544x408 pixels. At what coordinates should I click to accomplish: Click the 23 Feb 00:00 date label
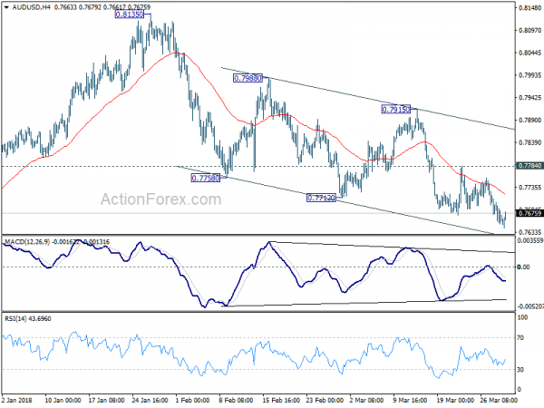coord(325,400)
